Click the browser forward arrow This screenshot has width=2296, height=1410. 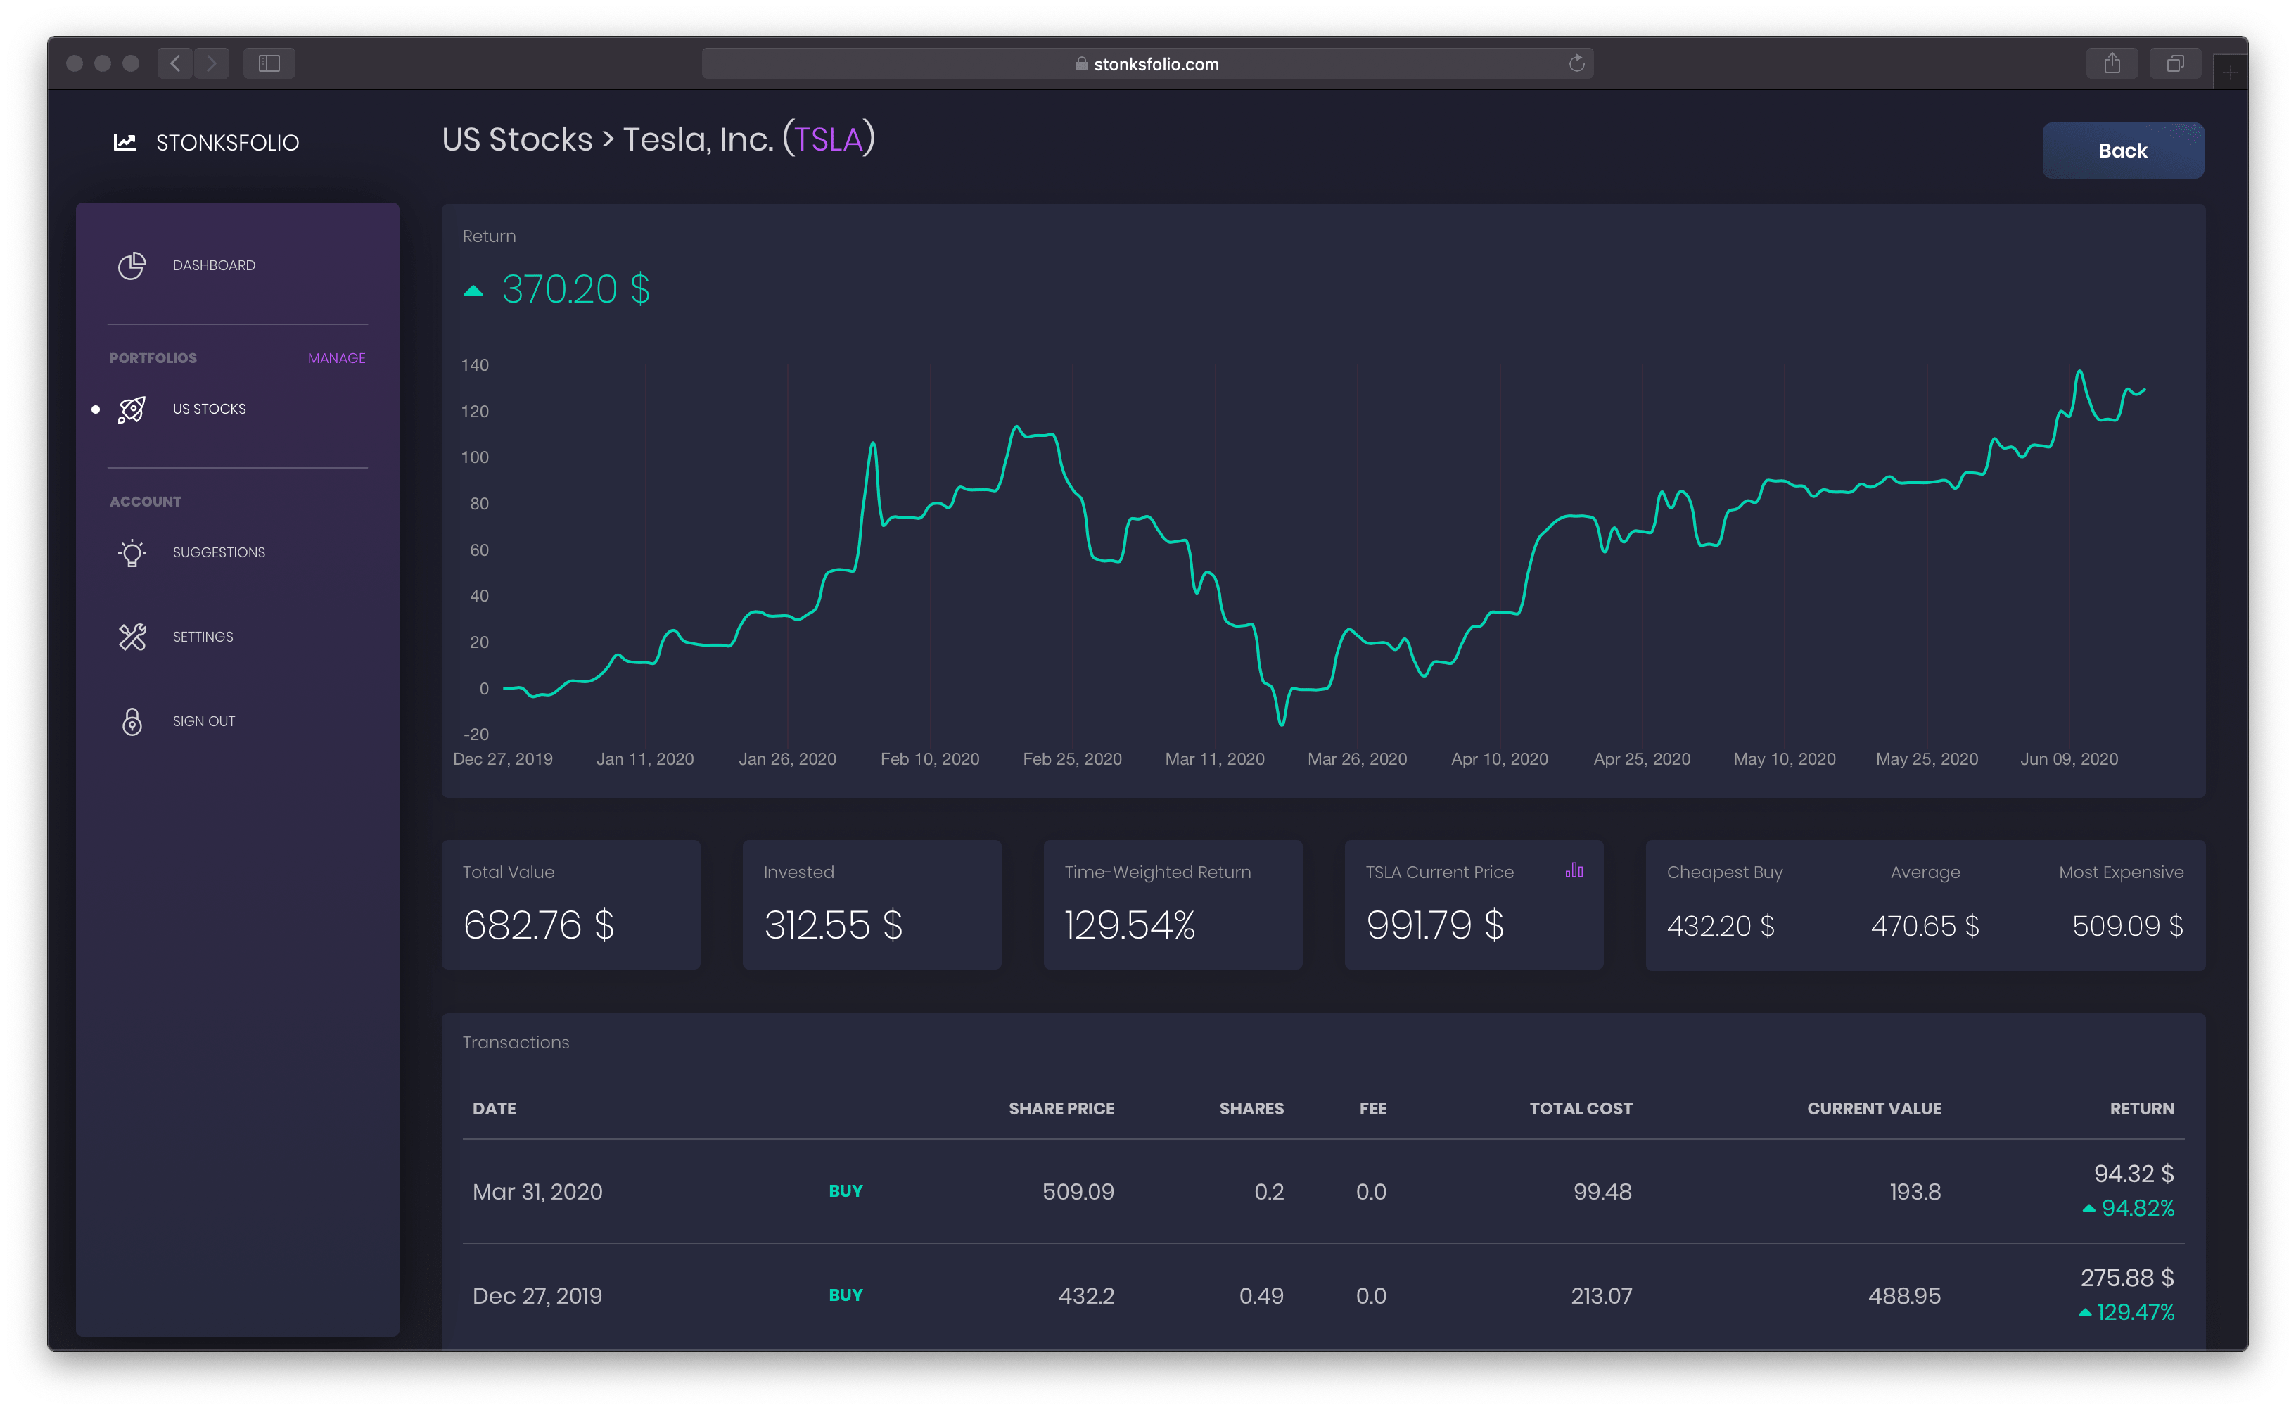point(212,63)
